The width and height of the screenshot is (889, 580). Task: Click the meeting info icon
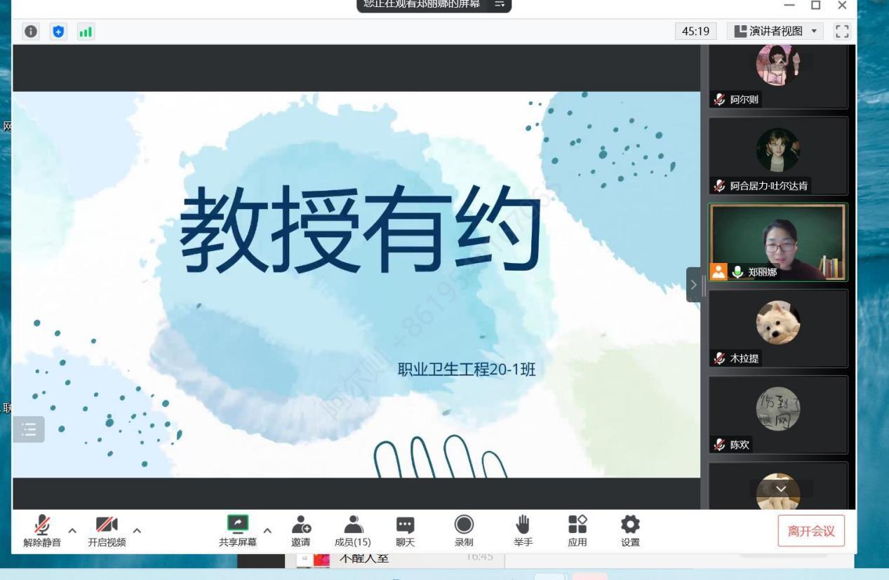[x=31, y=32]
